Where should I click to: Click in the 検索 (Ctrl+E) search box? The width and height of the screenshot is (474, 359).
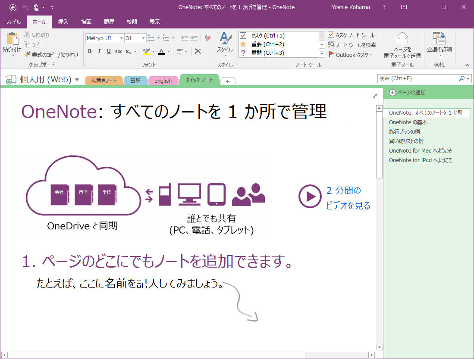(x=418, y=78)
